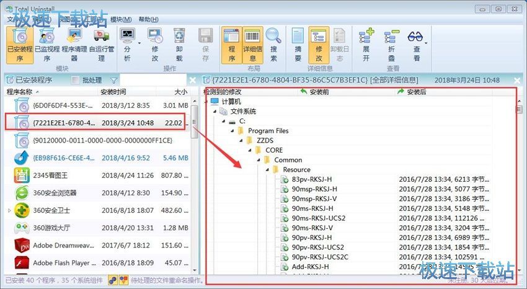This screenshot has width=527, height=289.
Task: Click the 360游戏大厅 program icon
Action: 22,228
